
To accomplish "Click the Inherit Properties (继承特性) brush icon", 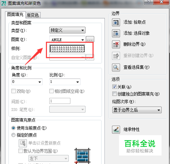I will pyautogui.click(x=116, y=129).
